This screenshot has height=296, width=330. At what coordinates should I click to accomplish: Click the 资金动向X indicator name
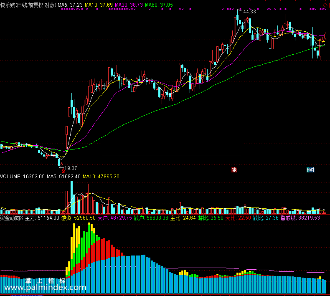[x=12, y=218]
